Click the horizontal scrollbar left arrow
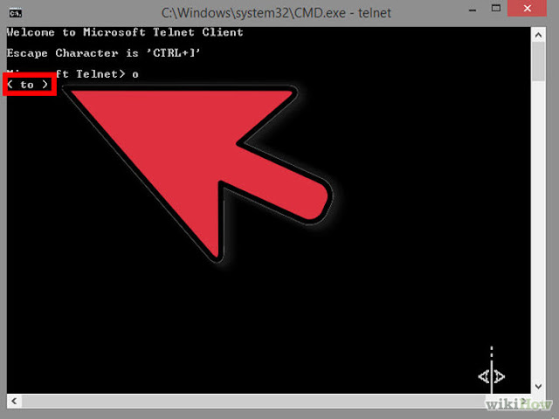559x419 pixels. pos(14,402)
